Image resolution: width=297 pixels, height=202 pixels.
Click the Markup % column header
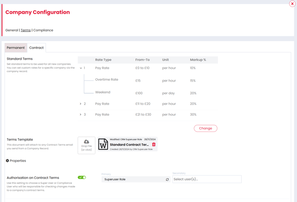point(198,60)
